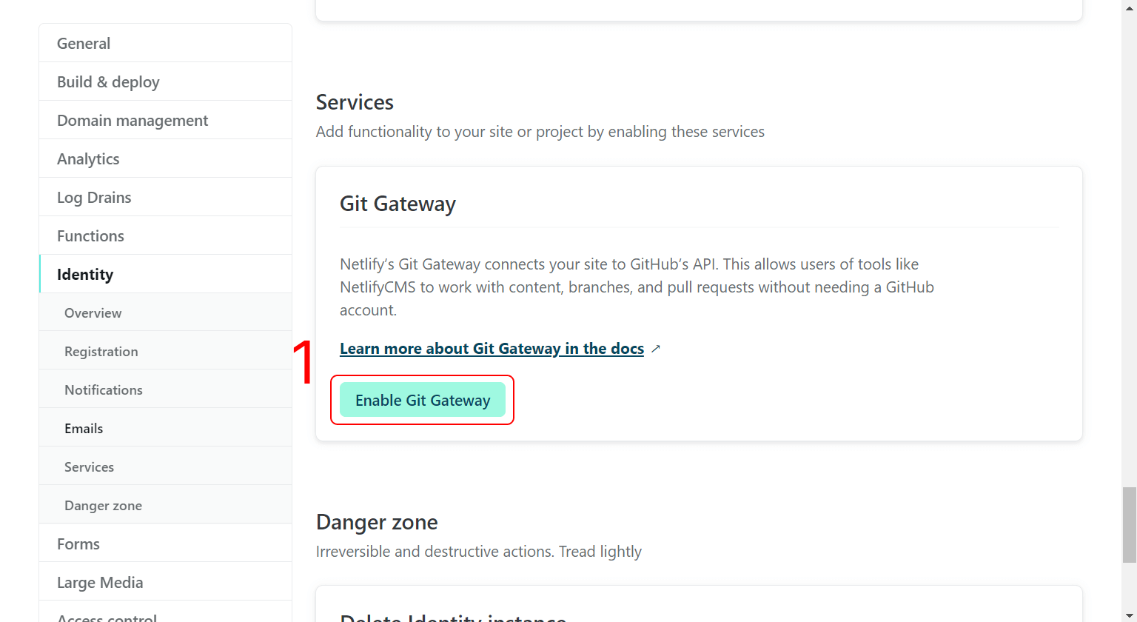Jump to Identity Overview subsection
This screenshot has height=622, width=1137.
coord(93,312)
